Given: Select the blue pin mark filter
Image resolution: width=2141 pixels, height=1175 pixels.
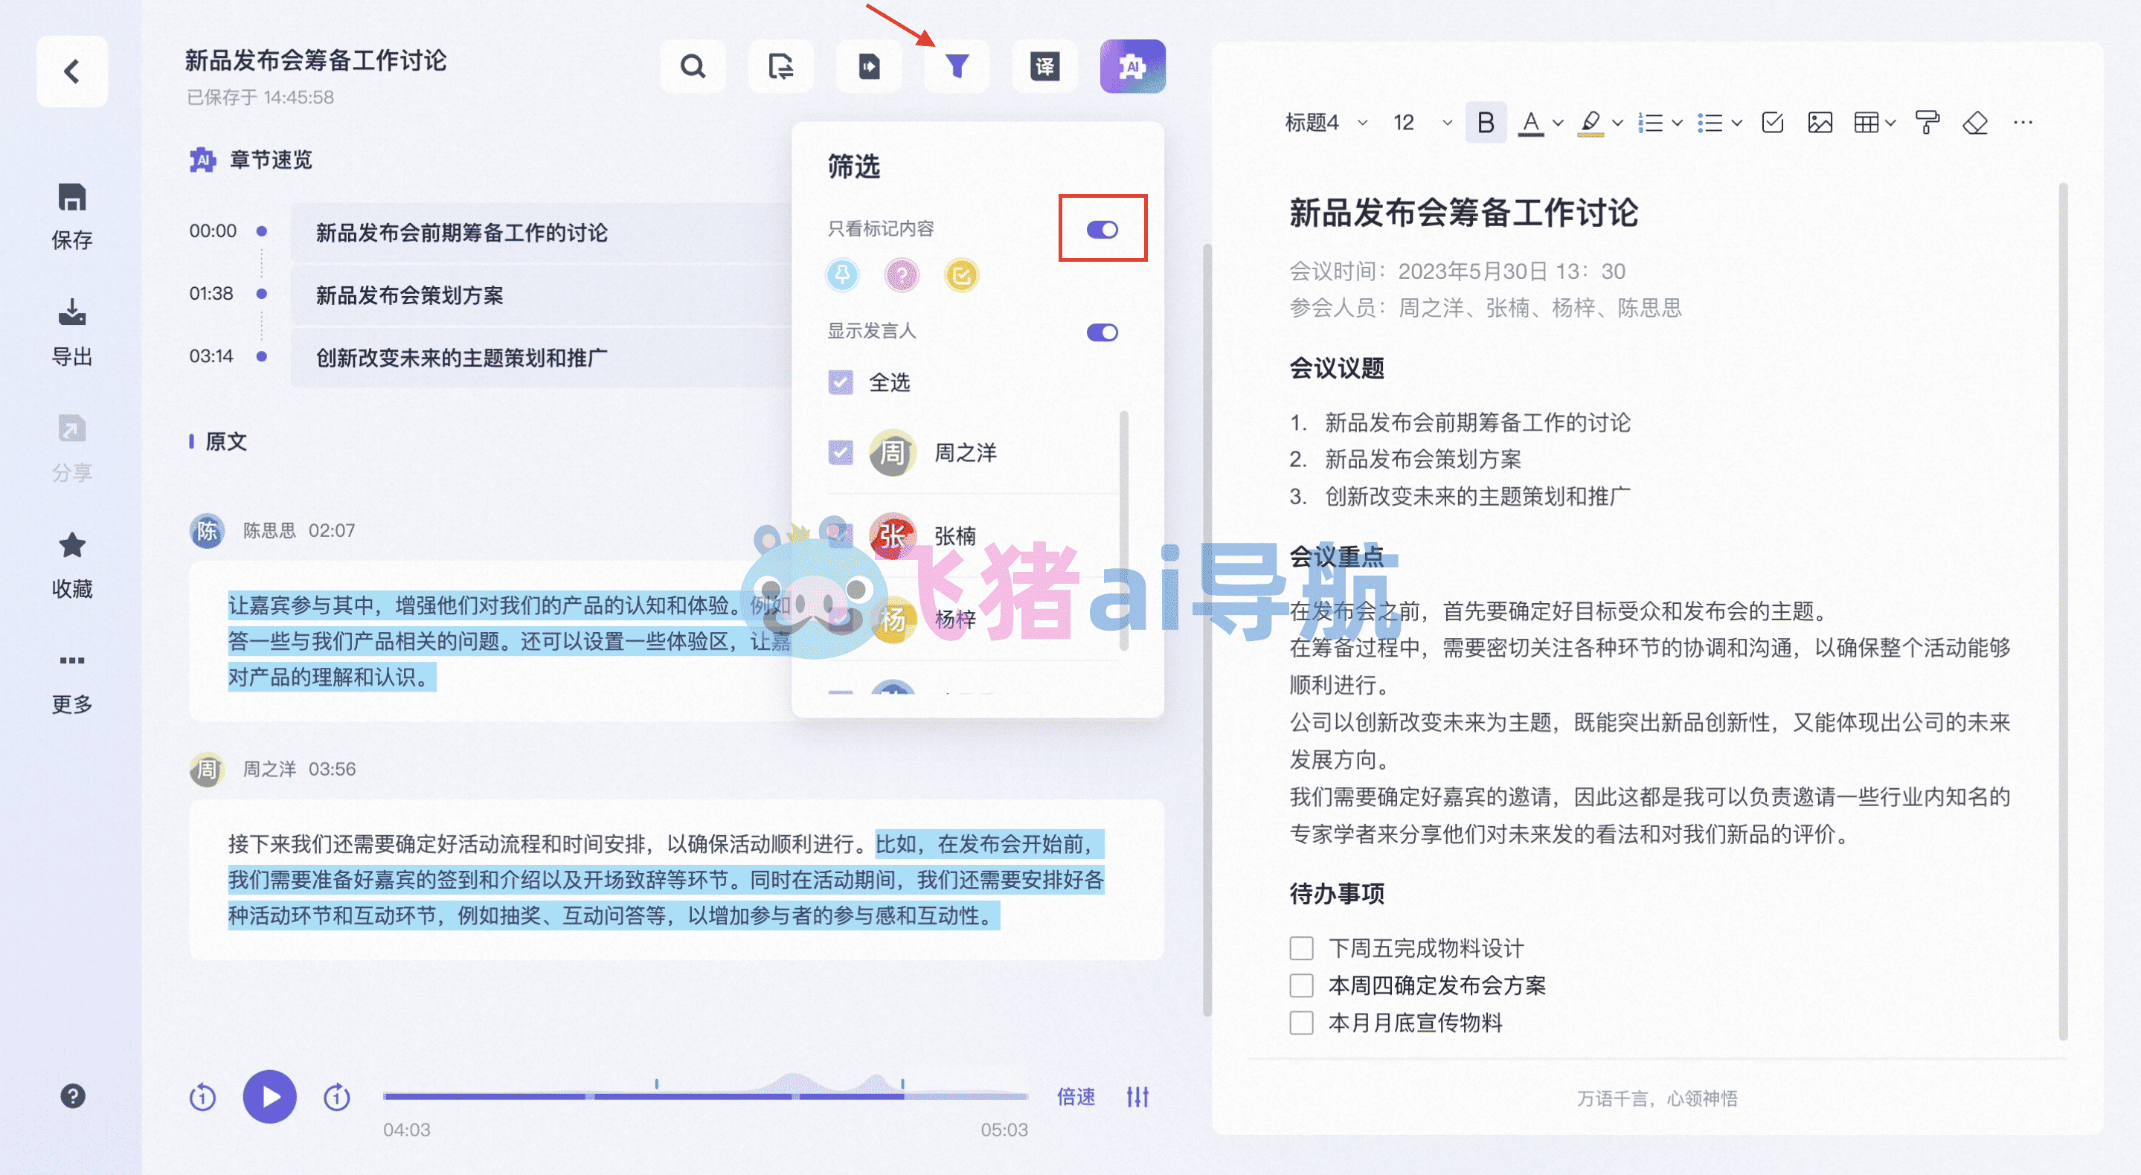Looking at the screenshot, I should click(842, 274).
